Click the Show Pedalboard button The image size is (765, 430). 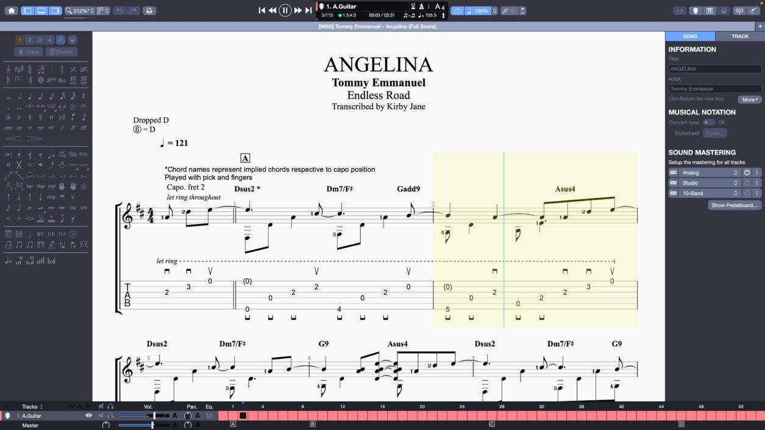[x=735, y=205]
